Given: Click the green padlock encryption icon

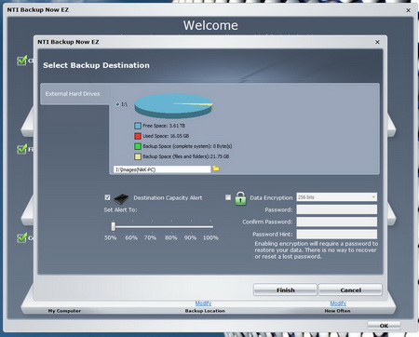Looking at the screenshot, I should click(x=240, y=198).
